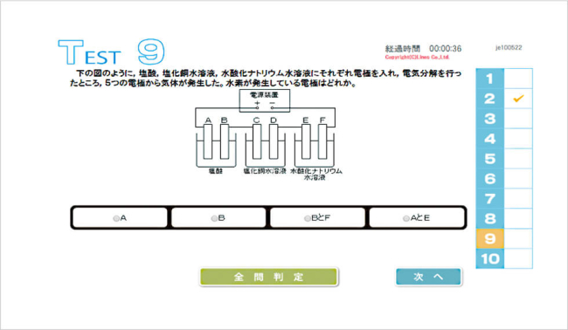The width and height of the screenshot is (568, 330).
Task: Jump to question 4 in sidebar
Action: (x=489, y=139)
